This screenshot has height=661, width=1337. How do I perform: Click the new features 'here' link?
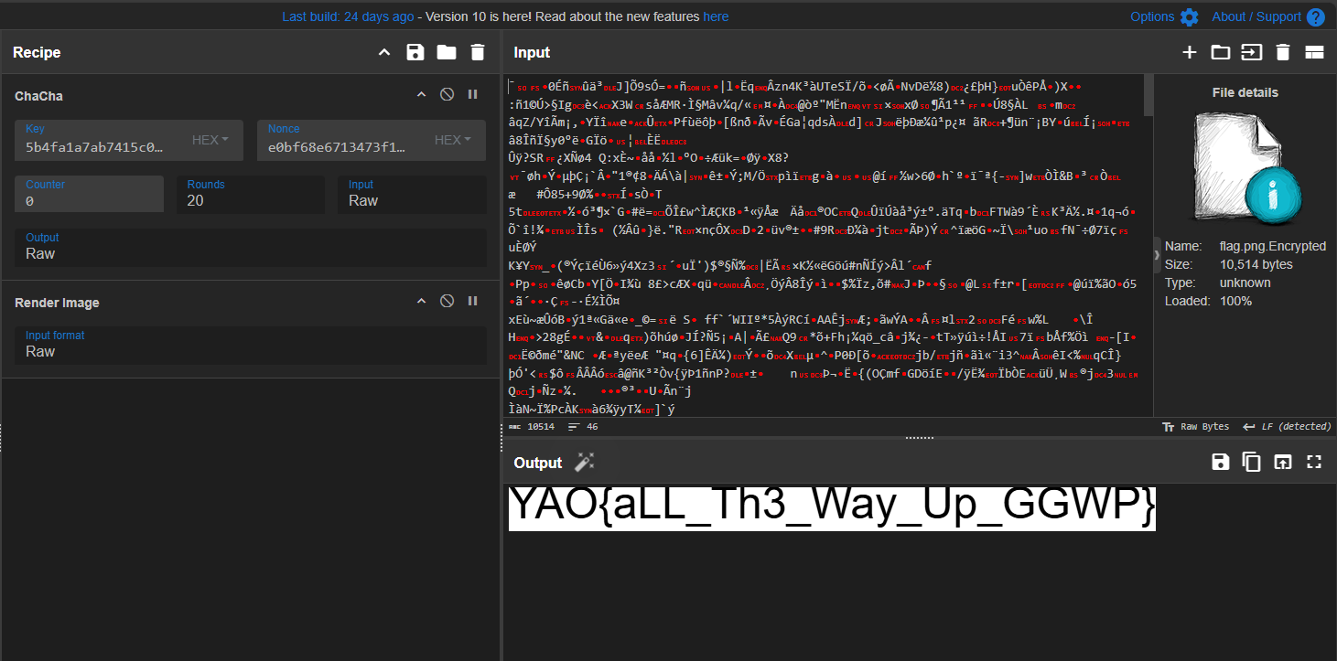point(716,16)
